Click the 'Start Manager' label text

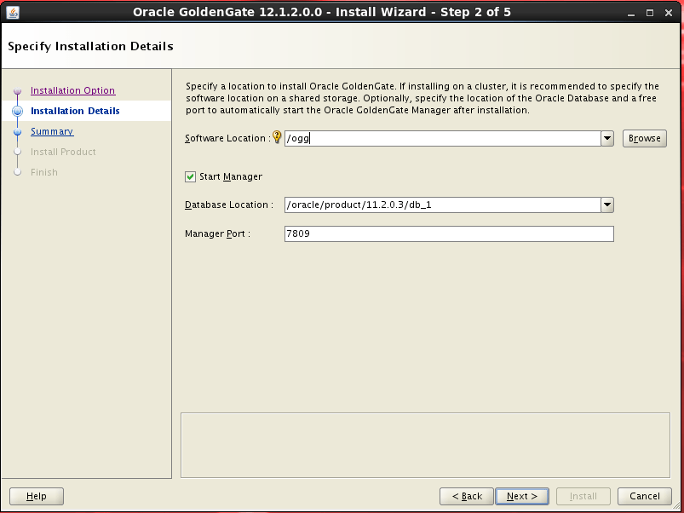[x=231, y=176]
